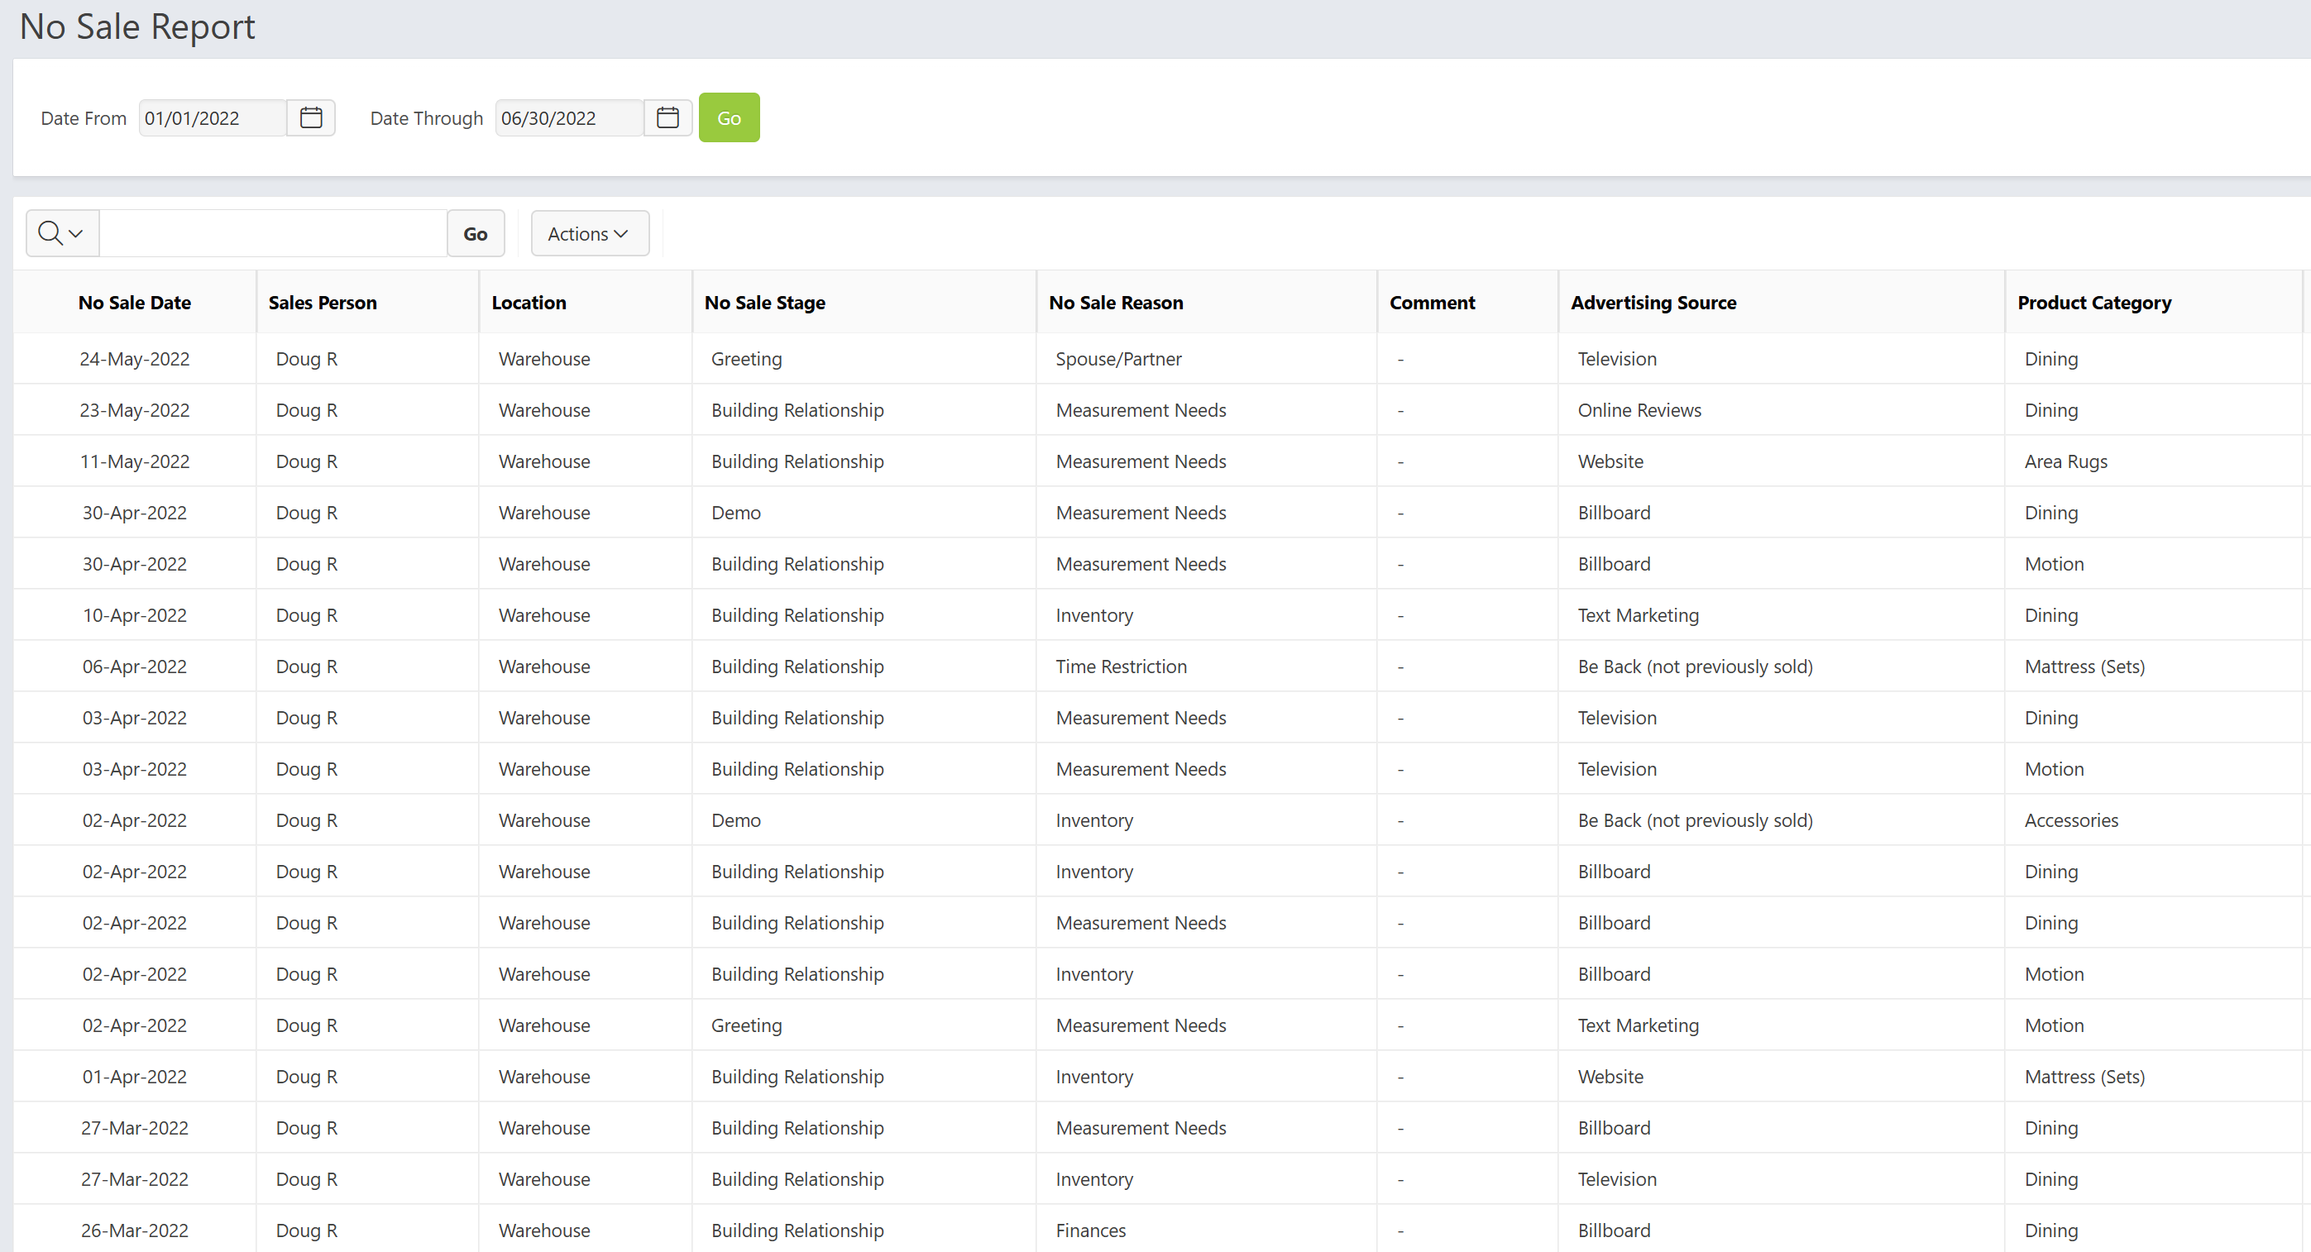Open the Date From calendar picker
Viewport: 2311px width, 1252px height.
[x=310, y=117]
